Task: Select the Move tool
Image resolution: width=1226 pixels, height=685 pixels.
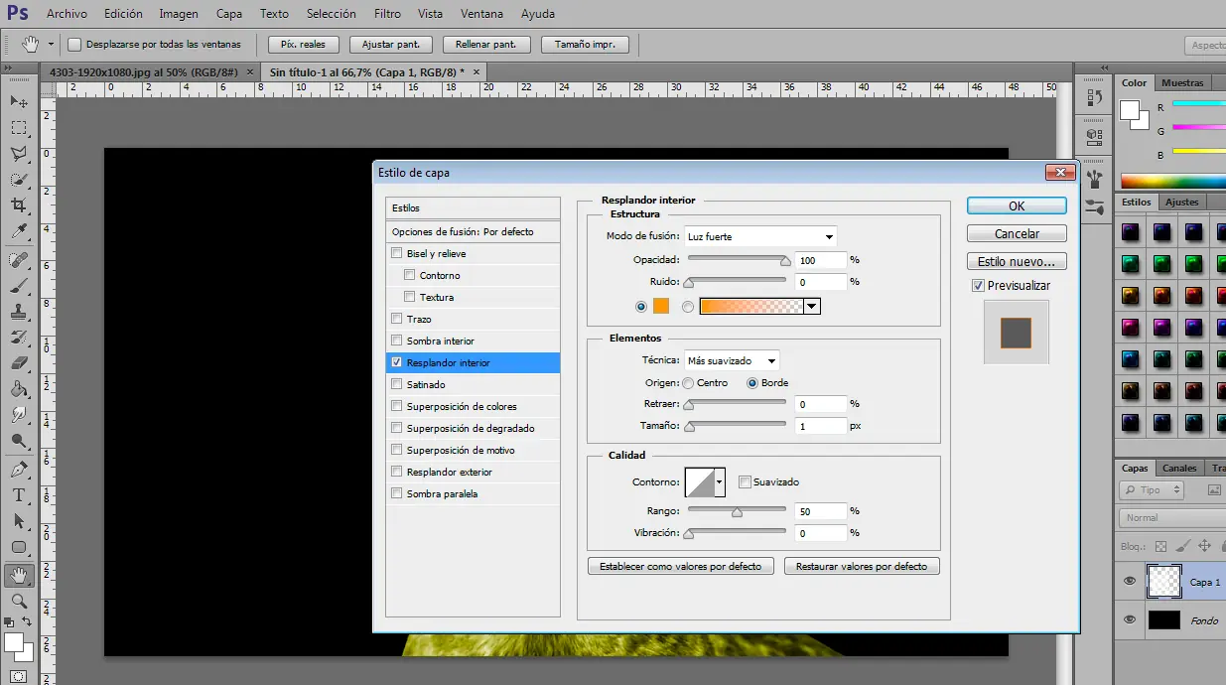Action: click(19, 102)
